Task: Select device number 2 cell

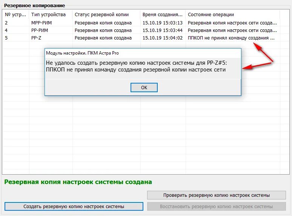Action: pos(15,23)
